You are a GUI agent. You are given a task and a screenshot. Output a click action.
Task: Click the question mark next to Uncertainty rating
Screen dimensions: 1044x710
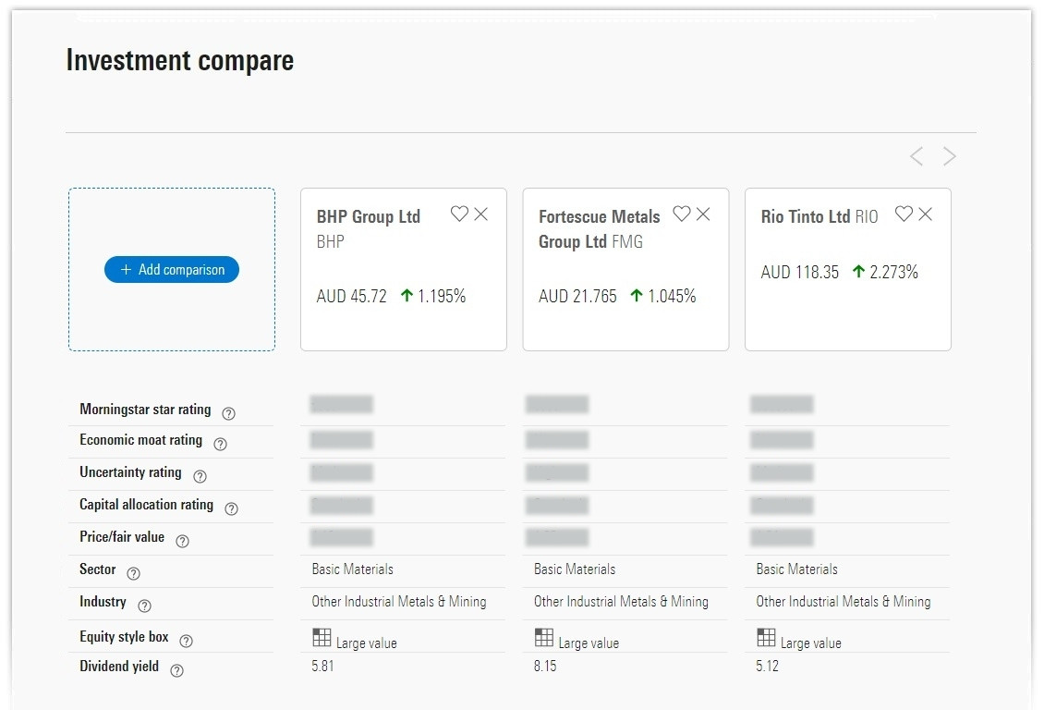[x=199, y=476]
